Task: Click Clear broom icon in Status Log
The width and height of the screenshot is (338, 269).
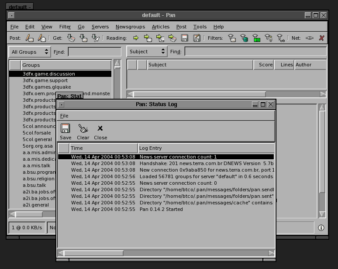Action: coord(83,128)
